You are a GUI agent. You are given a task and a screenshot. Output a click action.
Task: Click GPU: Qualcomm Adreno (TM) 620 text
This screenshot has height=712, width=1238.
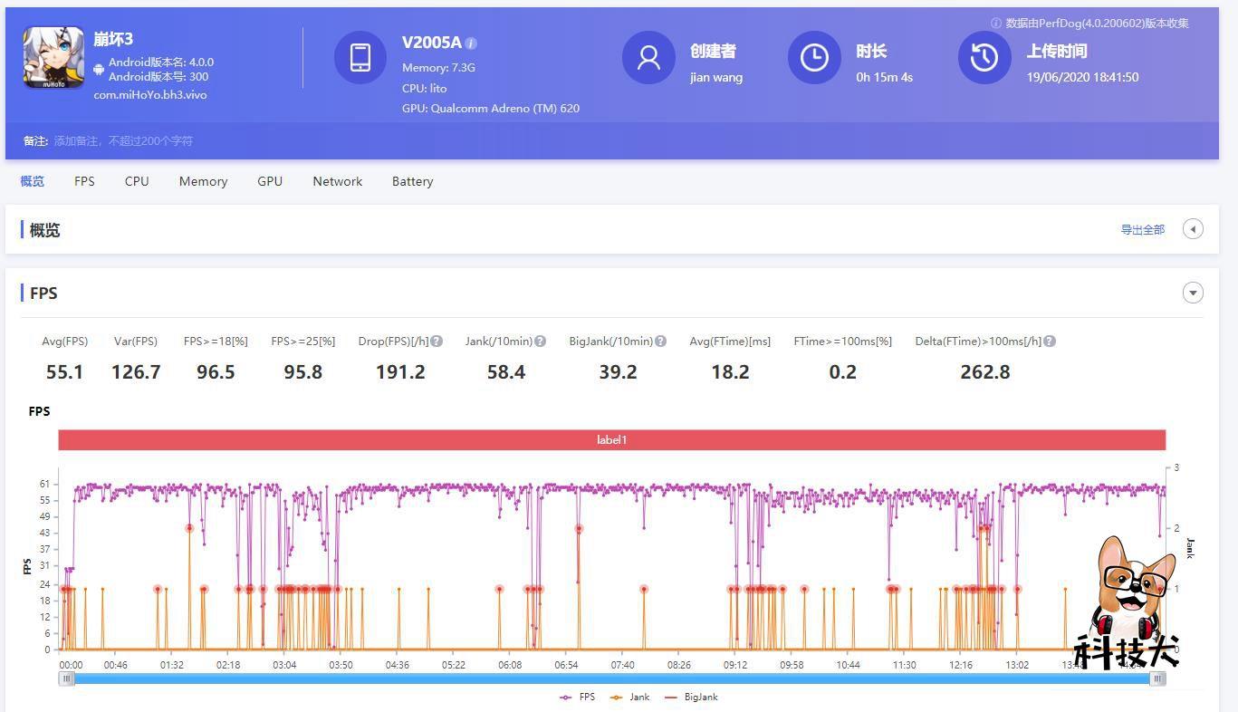coord(491,108)
